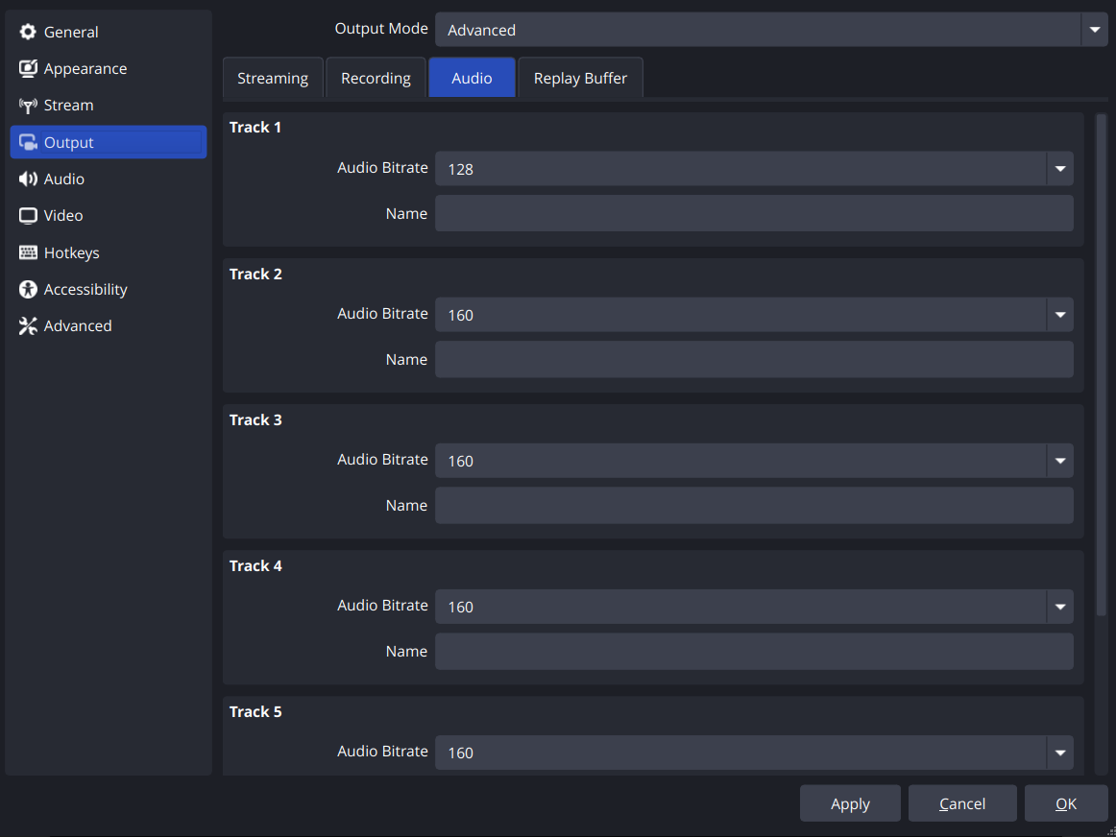Open the Recording tab

(376, 78)
